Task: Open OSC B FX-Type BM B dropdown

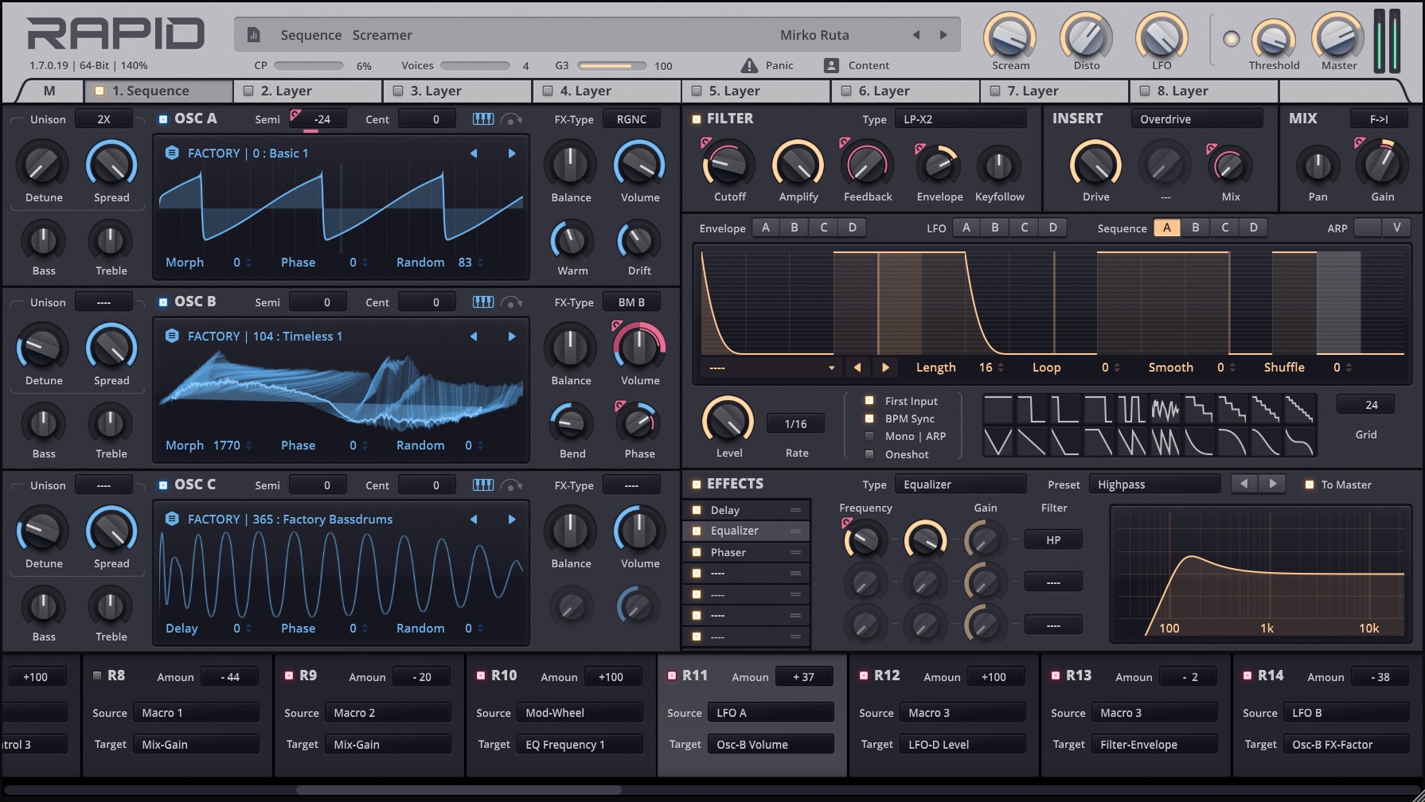Action: pyautogui.click(x=631, y=302)
